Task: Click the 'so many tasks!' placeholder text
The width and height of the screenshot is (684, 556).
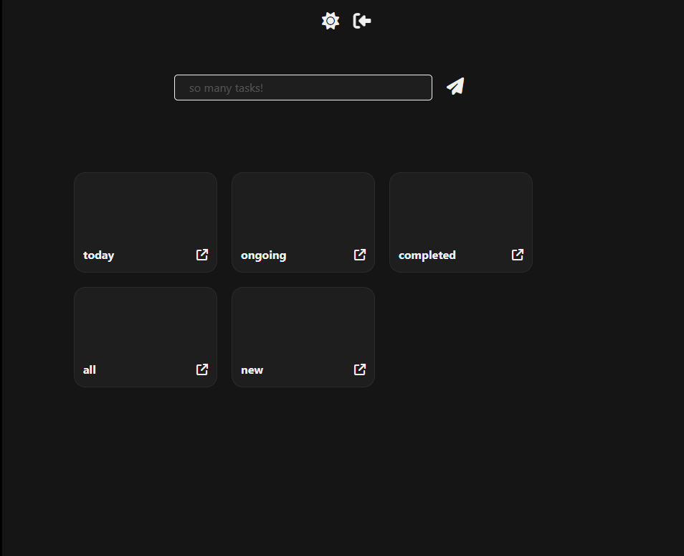Action: 226,88
